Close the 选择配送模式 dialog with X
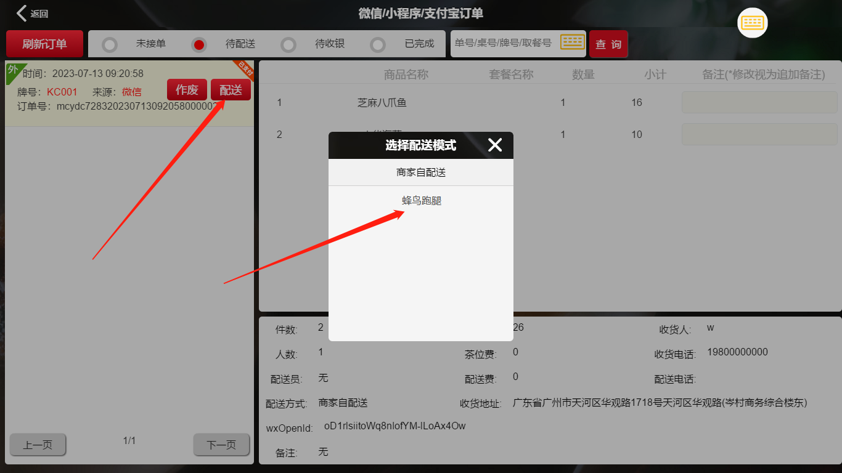Image resolution: width=842 pixels, height=473 pixels. (x=495, y=145)
